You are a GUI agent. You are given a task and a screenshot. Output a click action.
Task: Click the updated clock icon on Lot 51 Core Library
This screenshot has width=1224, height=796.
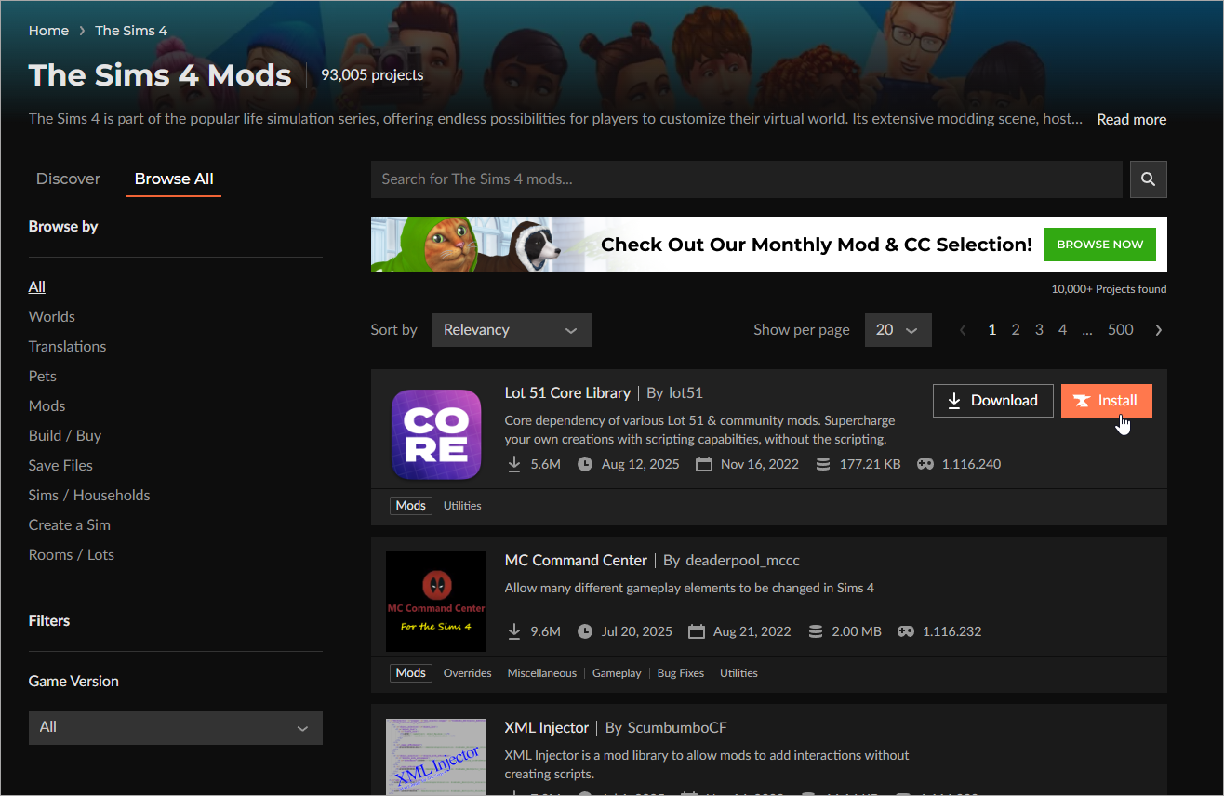click(585, 464)
